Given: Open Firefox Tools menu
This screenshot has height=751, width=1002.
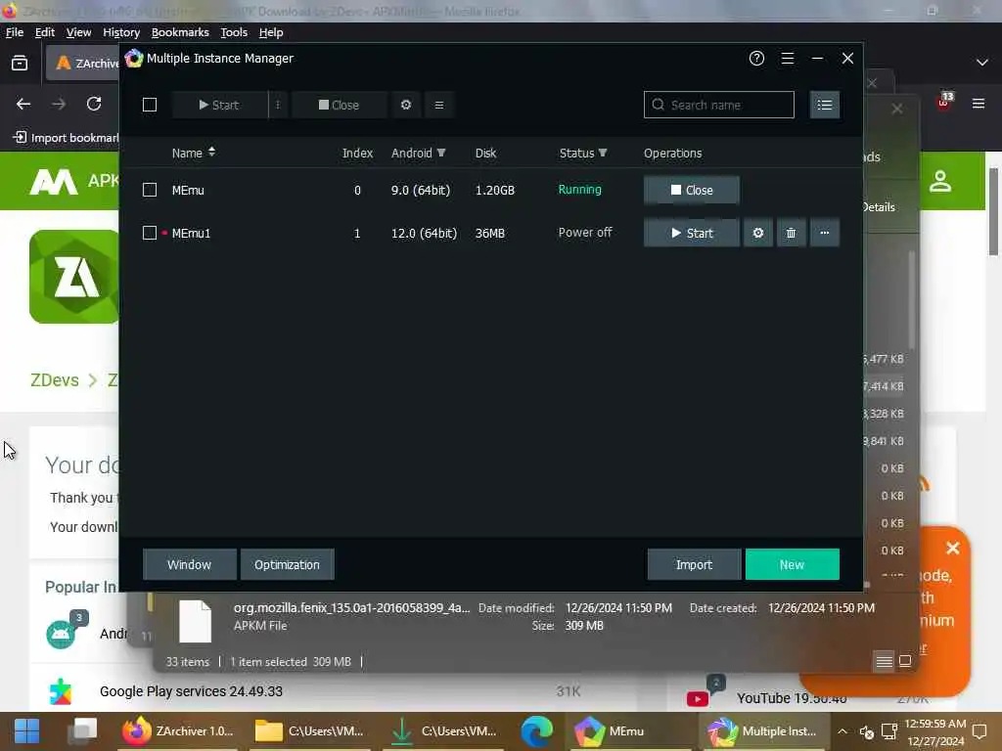Looking at the screenshot, I should (x=234, y=32).
